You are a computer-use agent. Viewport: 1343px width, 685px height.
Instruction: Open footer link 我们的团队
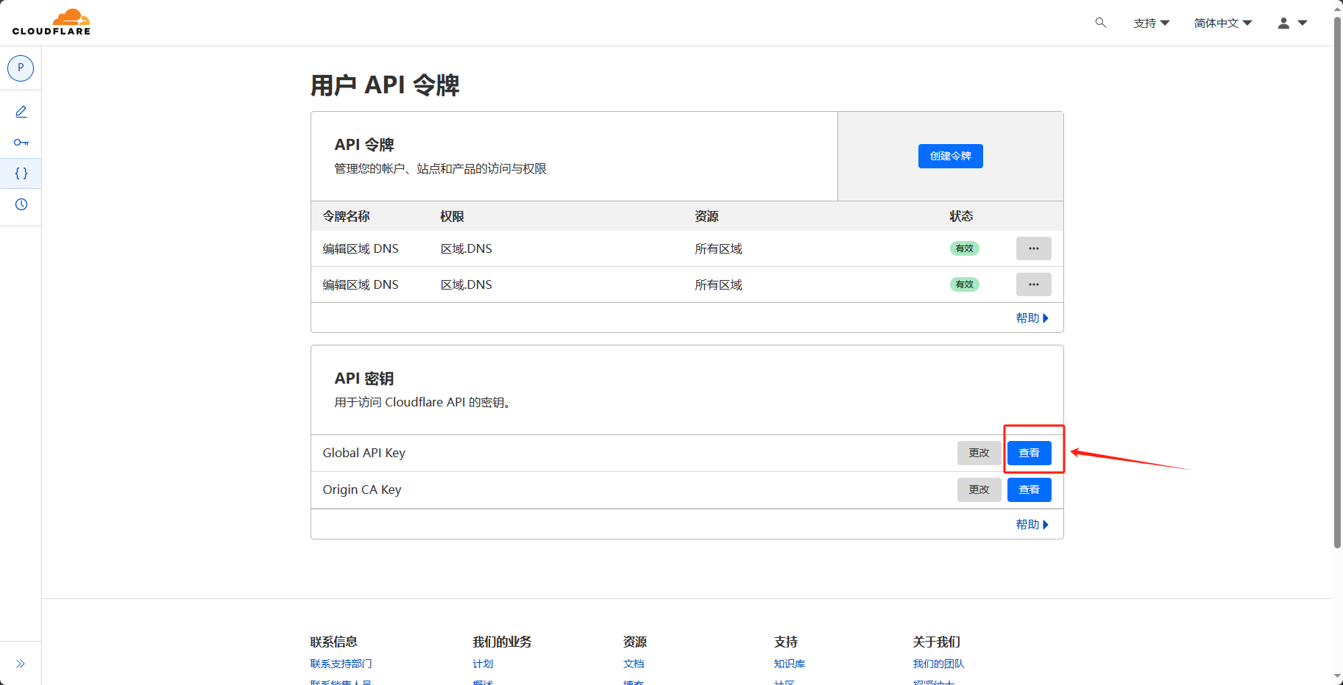[x=938, y=664]
